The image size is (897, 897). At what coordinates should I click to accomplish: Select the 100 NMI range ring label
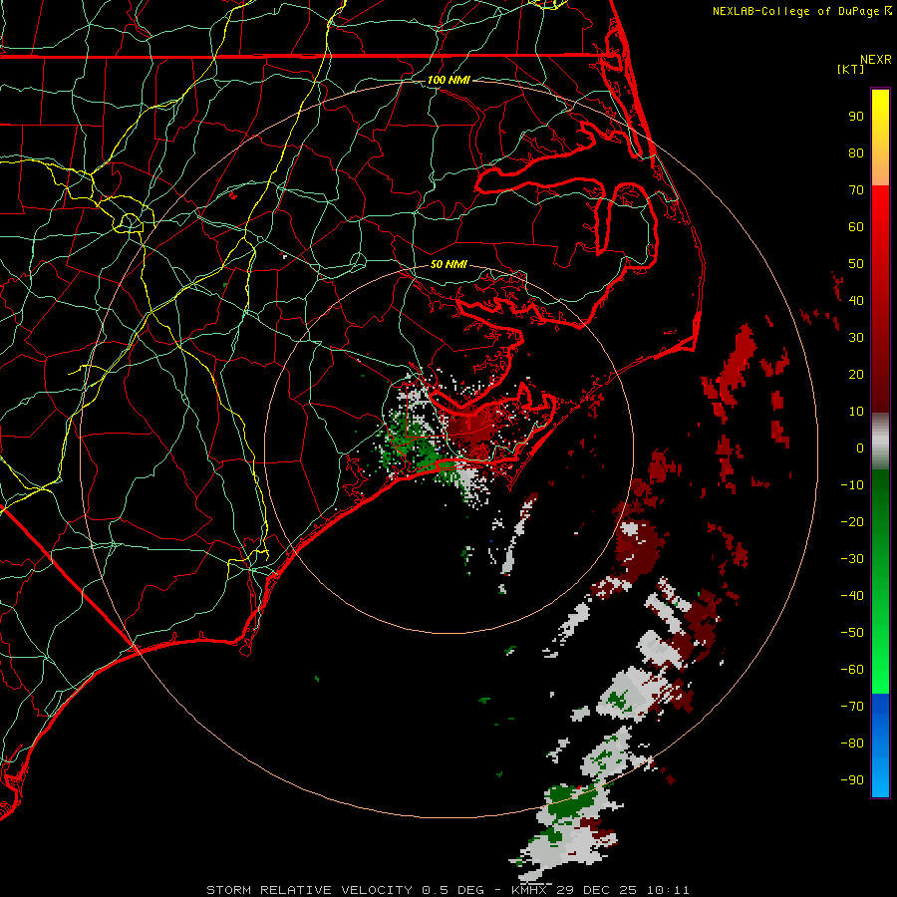(448, 80)
